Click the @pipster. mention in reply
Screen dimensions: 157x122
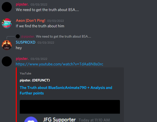click(x=28, y=37)
